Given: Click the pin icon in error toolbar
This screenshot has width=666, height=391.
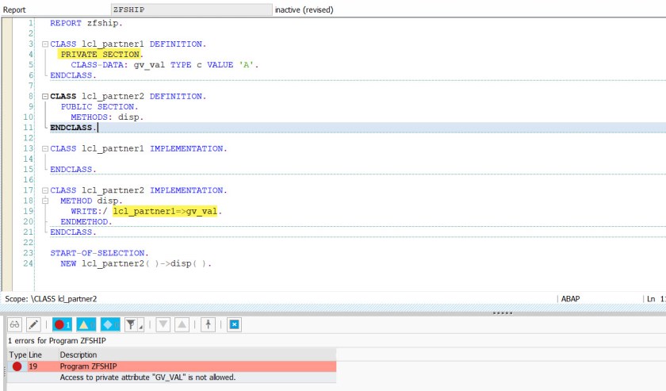Looking at the screenshot, I should pos(209,324).
